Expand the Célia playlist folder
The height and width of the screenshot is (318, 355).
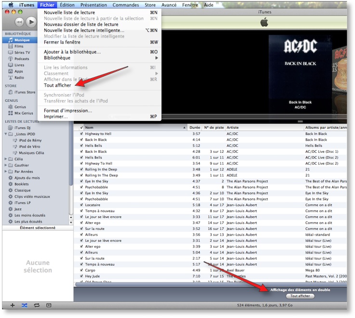(x=6, y=159)
